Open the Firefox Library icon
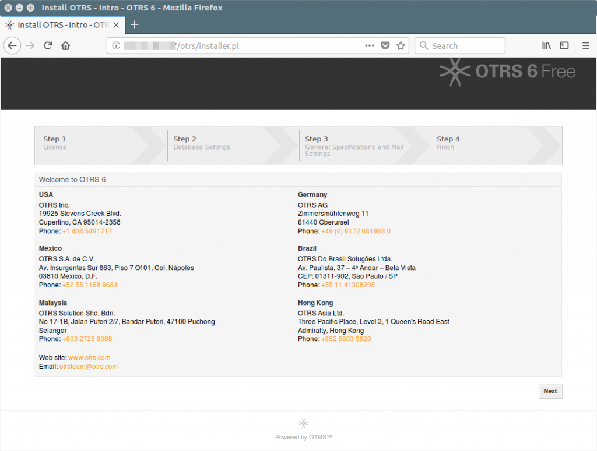 coord(546,45)
